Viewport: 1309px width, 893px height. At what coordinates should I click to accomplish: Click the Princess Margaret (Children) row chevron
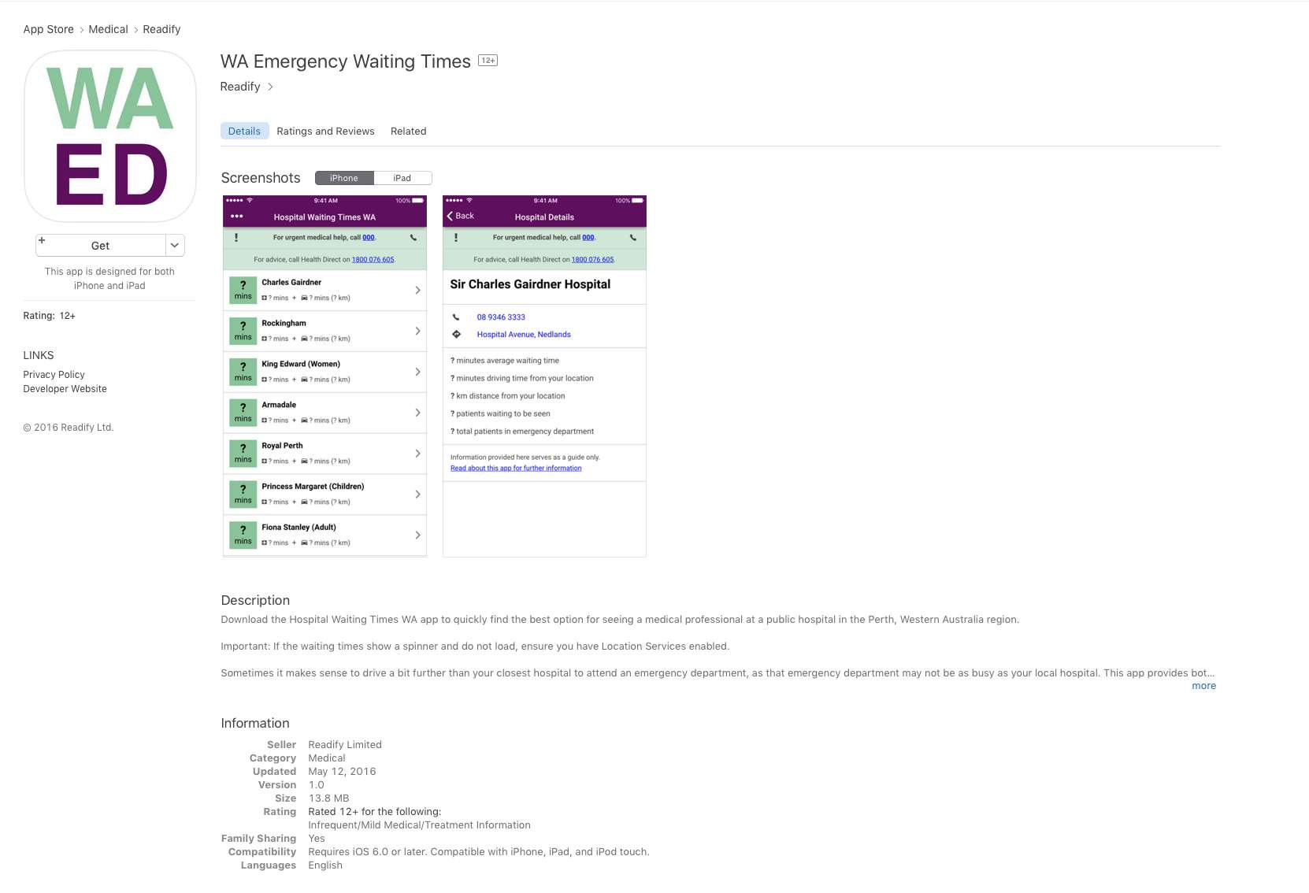pos(417,495)
